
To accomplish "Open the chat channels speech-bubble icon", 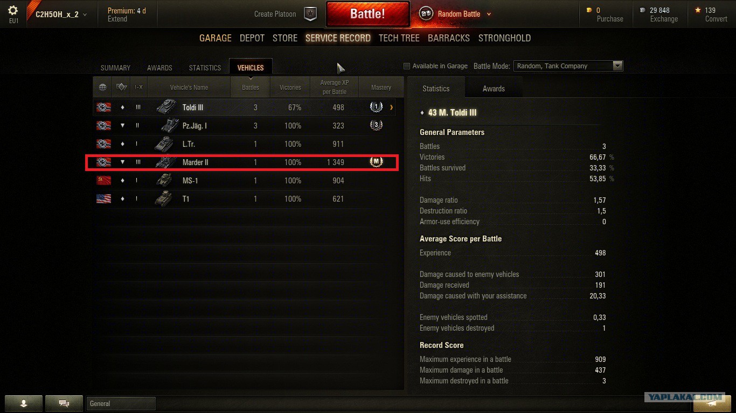I will coord(64,403).
